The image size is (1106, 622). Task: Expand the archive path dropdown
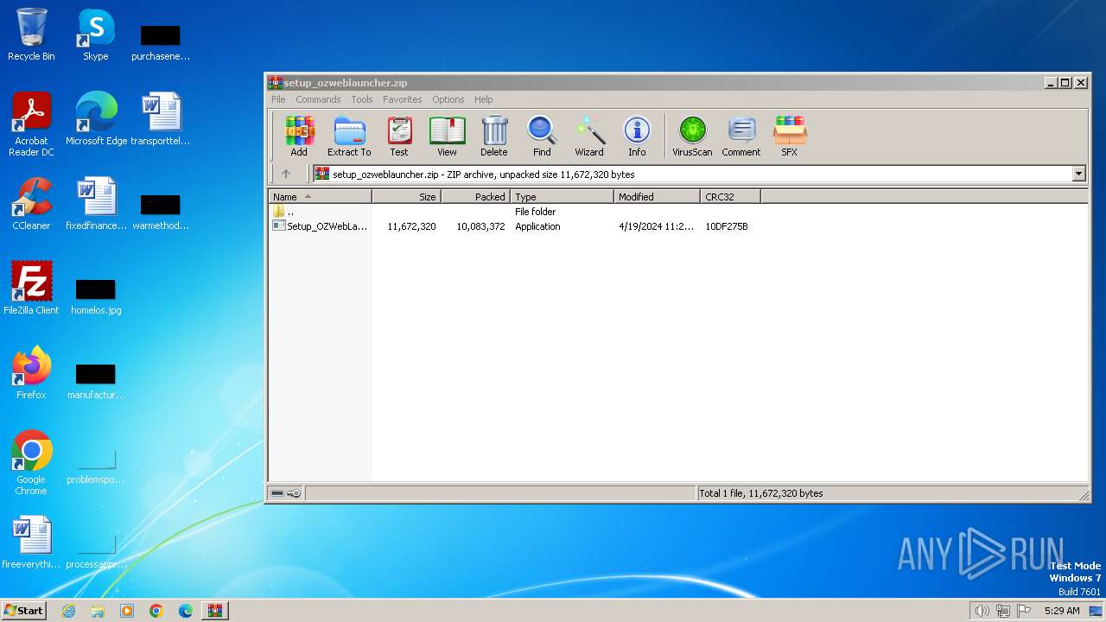coord(1078,174)
